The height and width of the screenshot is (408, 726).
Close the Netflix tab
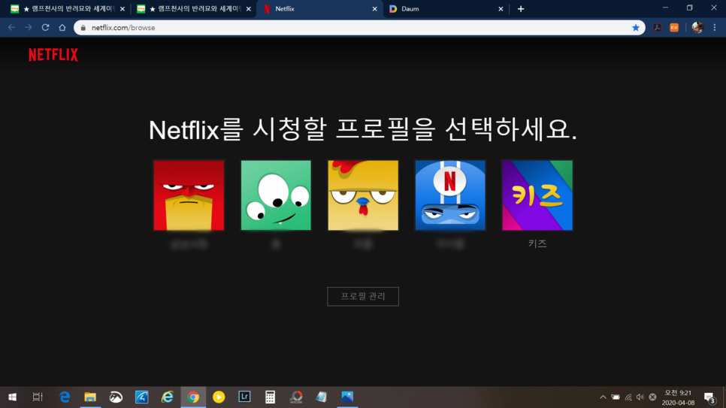[x=374, y=9]
